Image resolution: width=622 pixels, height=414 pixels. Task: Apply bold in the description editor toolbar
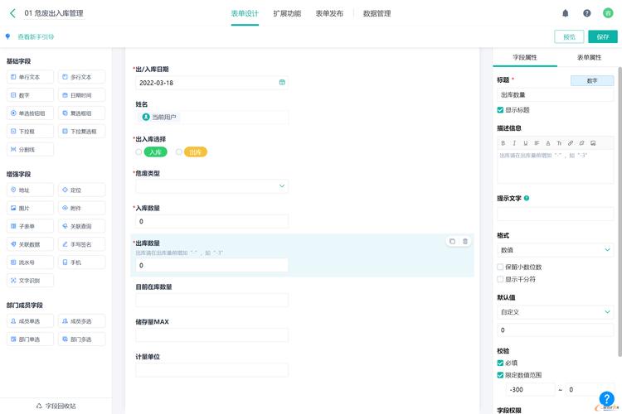click(503, 142)
